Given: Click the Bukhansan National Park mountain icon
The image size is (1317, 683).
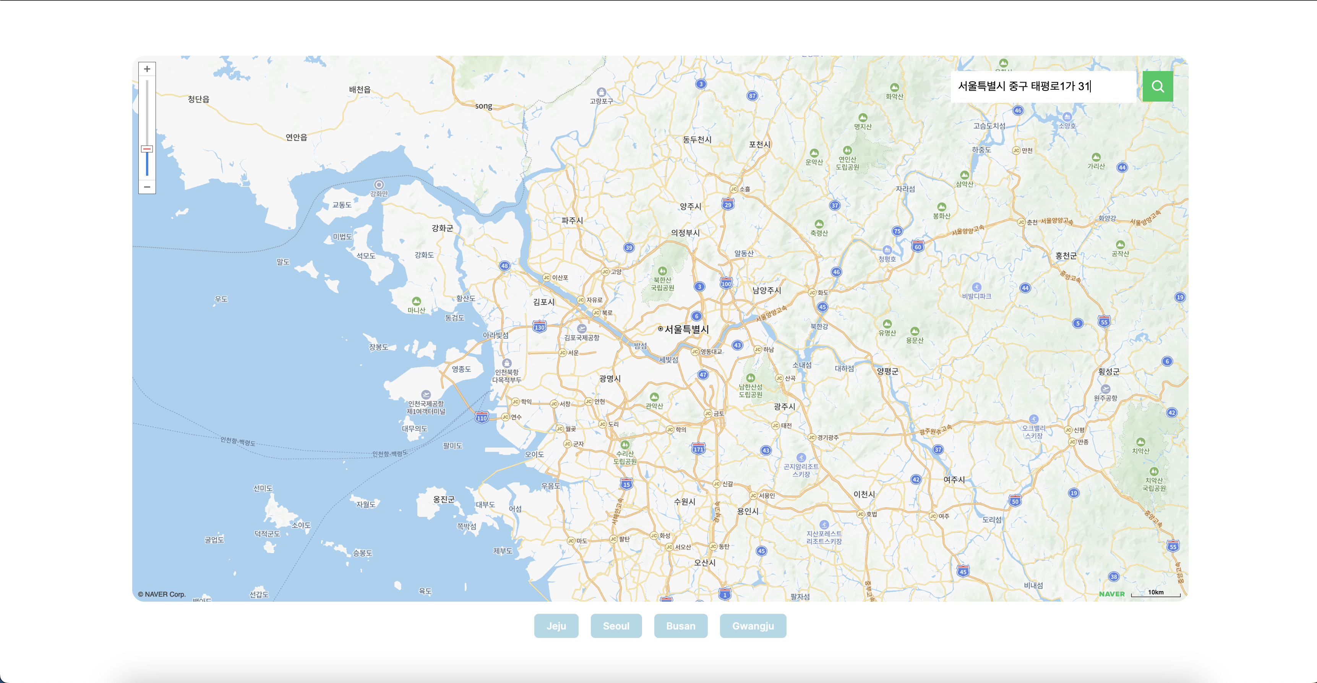Looking at the screenshot, I should (662, 271).
